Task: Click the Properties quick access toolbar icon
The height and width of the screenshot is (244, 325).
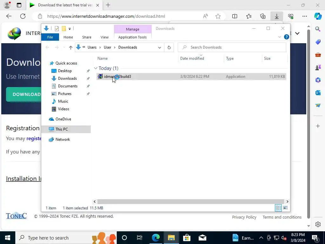Action: point(56,29)
